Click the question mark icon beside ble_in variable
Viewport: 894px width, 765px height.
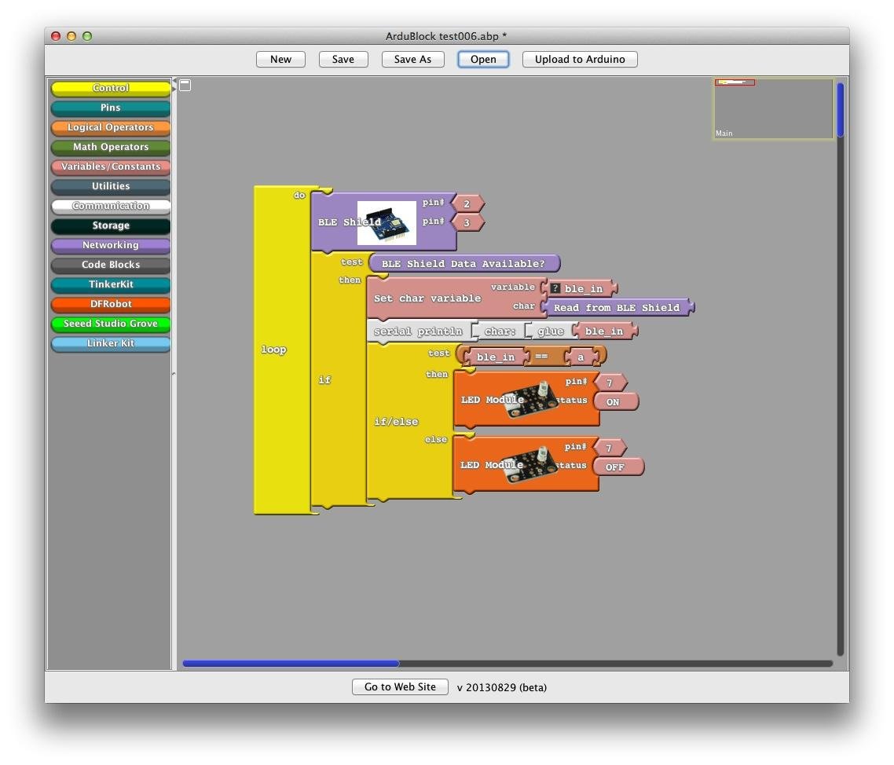[555, 288]
